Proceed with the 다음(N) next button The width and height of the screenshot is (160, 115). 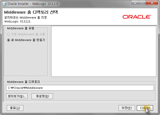click(145, 108)
